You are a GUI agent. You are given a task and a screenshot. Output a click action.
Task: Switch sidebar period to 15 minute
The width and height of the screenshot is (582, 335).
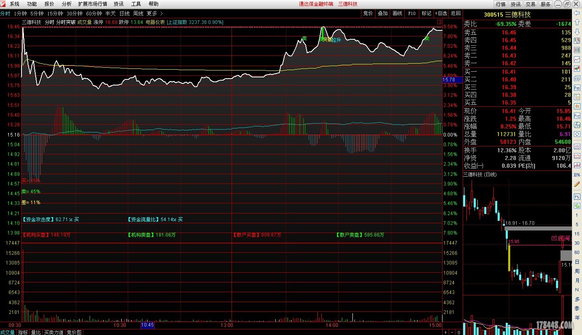pyautogui.click(x=577, y=234)
